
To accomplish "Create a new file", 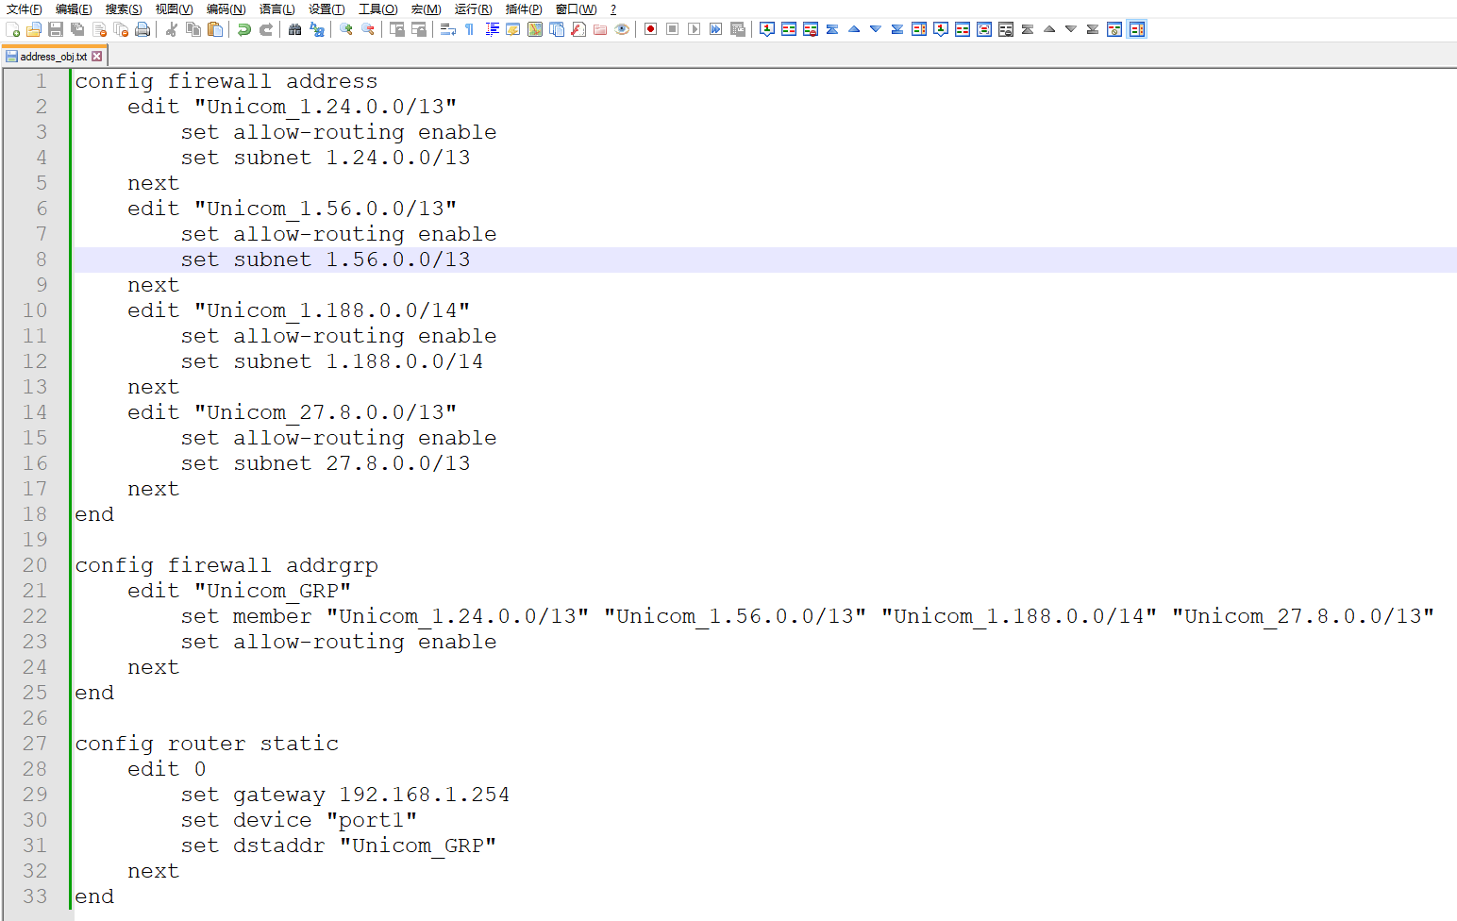I will click(x=13, y=29).
